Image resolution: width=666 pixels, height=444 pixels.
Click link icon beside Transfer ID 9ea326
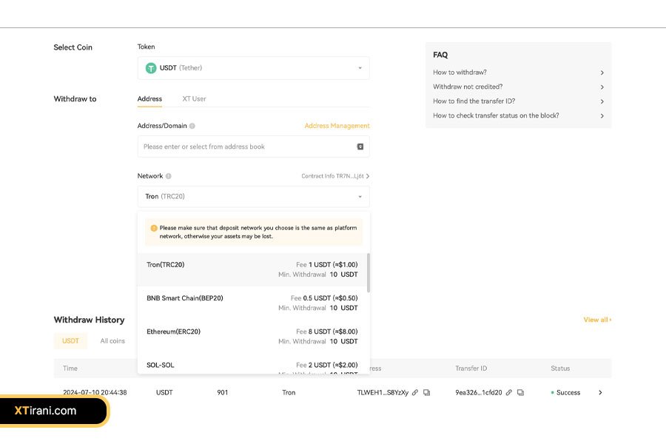pyautogui.click(x=509, y=393)
